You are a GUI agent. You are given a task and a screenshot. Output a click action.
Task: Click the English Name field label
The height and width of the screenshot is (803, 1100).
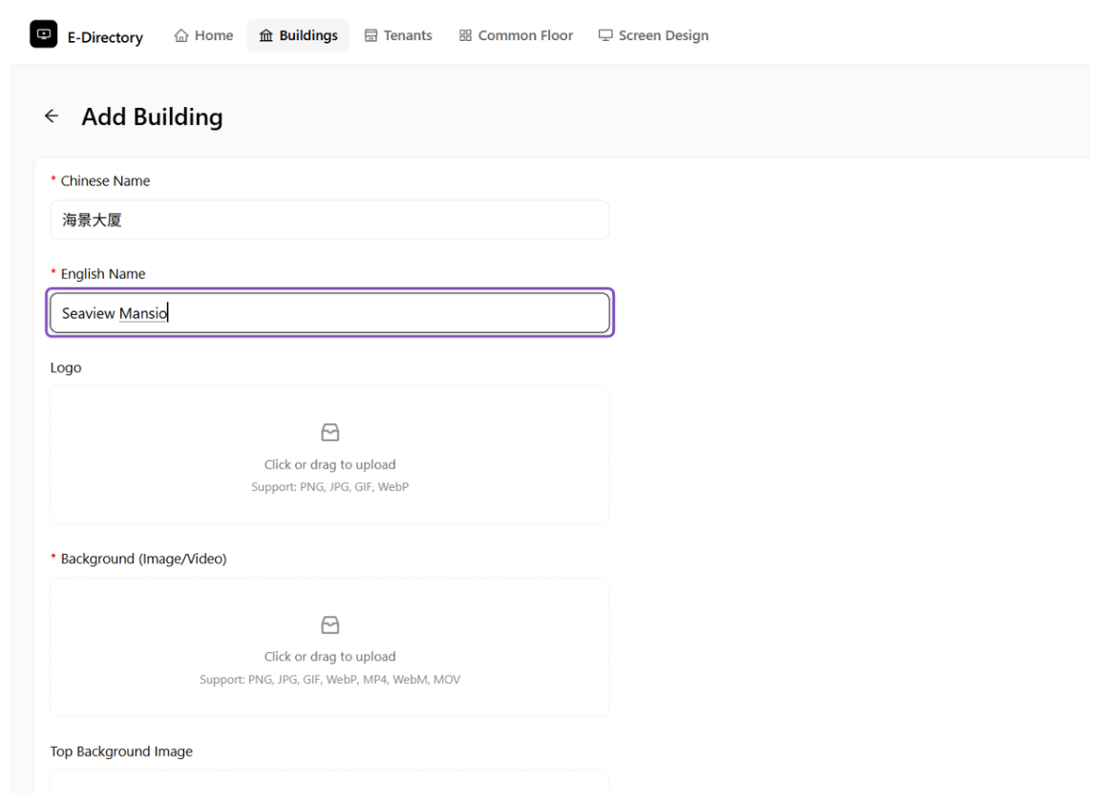103,274
